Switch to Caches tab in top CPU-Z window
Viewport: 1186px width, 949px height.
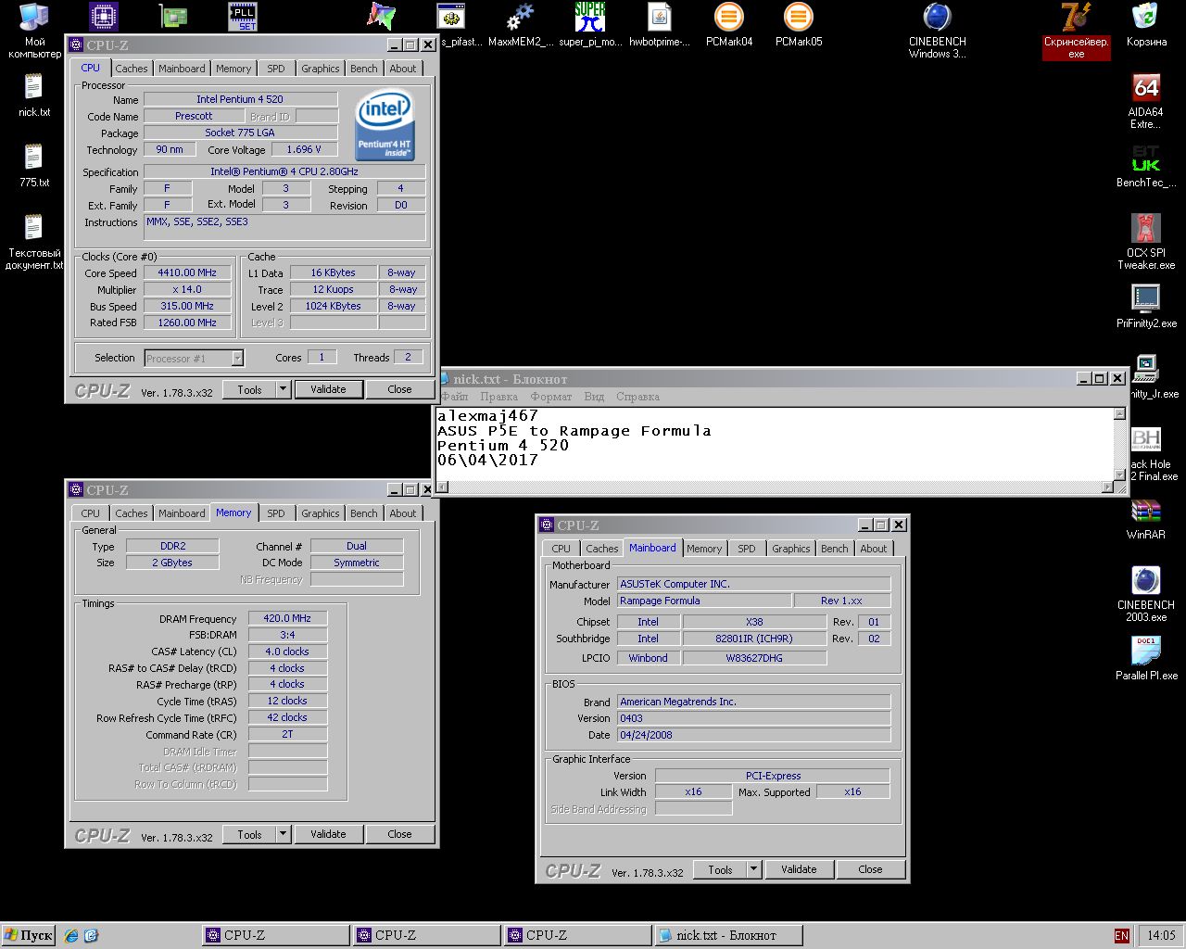[131, 69]
